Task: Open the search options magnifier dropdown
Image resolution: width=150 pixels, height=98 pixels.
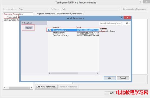Action: click(128, 23)
